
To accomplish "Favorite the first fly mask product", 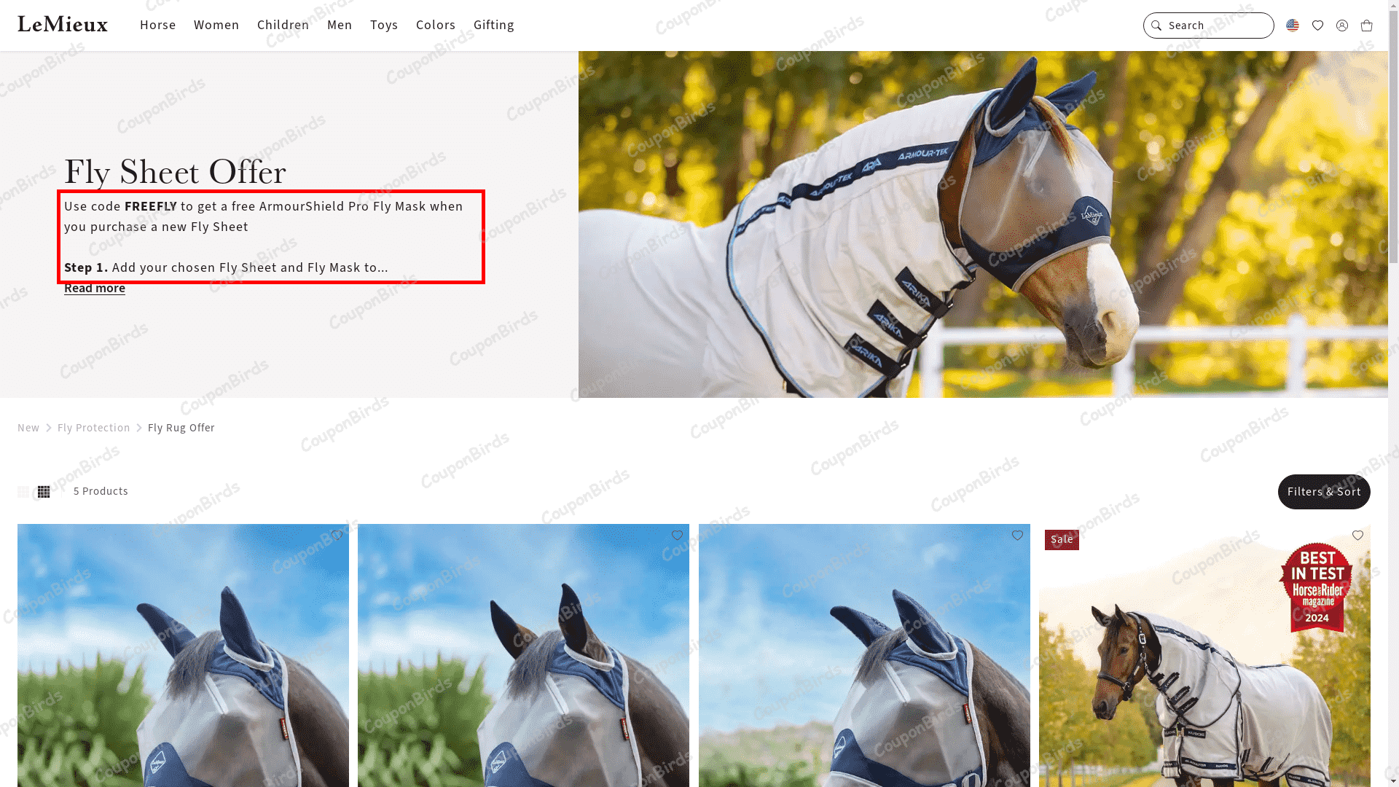I will (337, 536).
